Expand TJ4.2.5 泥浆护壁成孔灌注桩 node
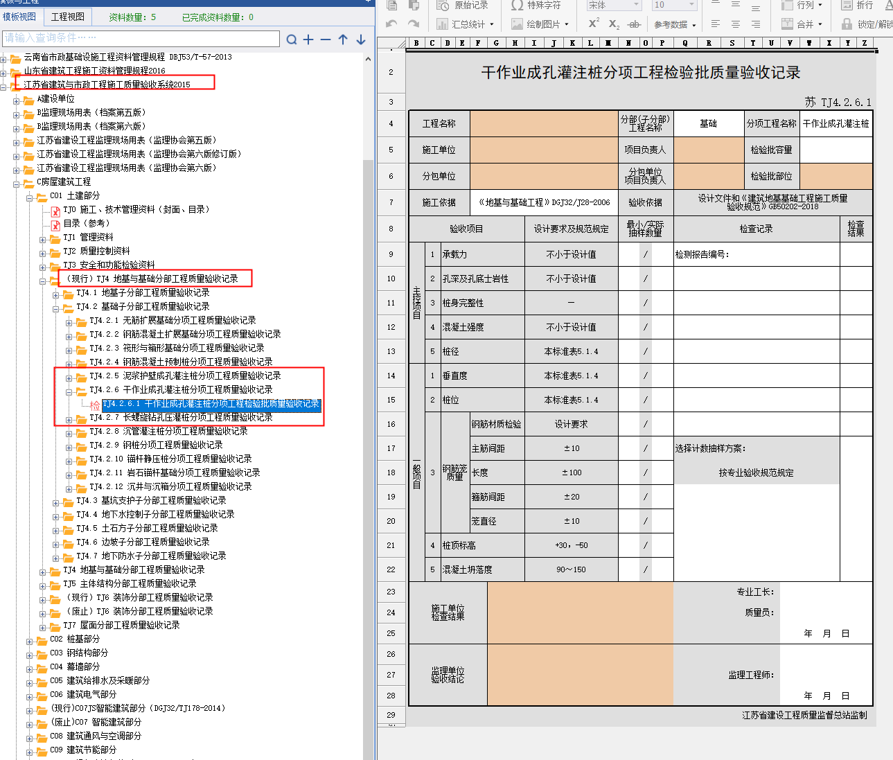 pos(69,378)
